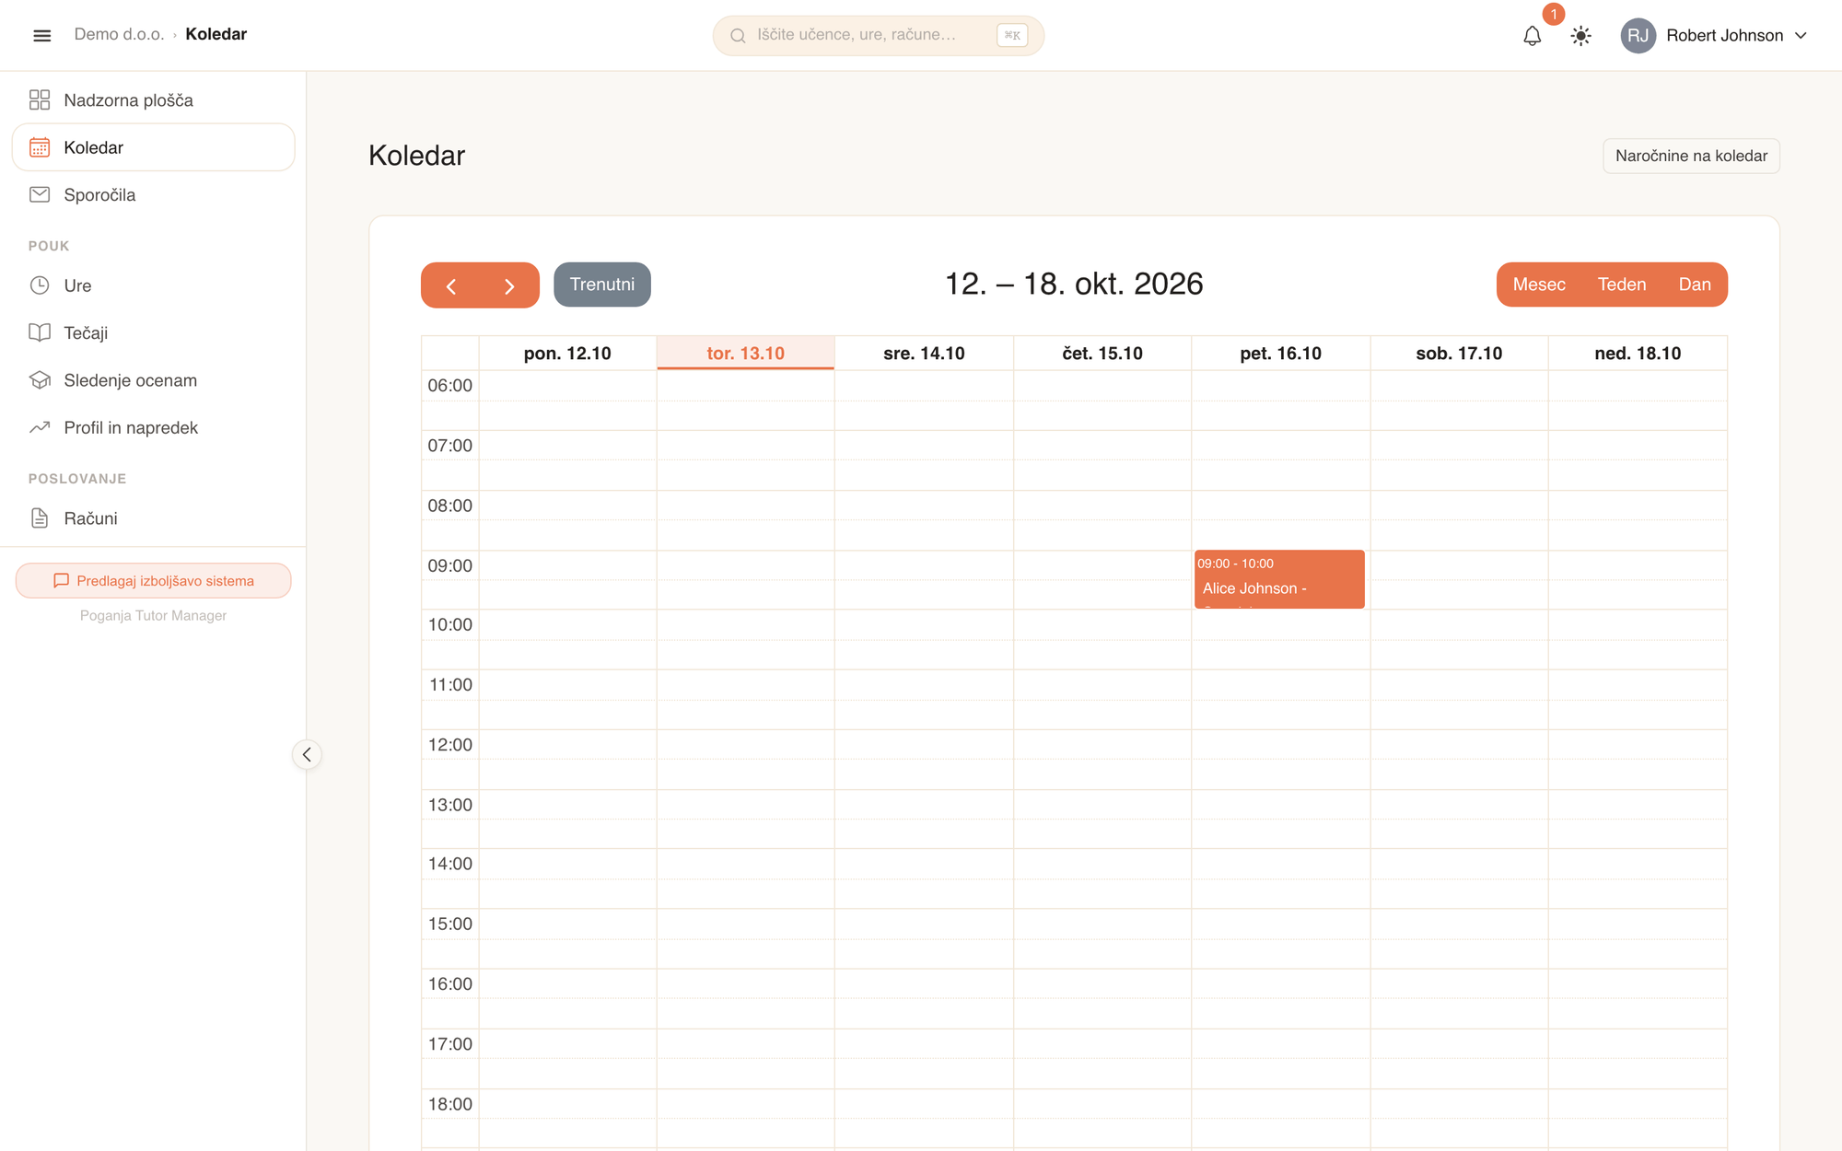Collapse the sidebar with the chevron
Viewport: 1842px width, 1151px height.
(x=307, y=754)
